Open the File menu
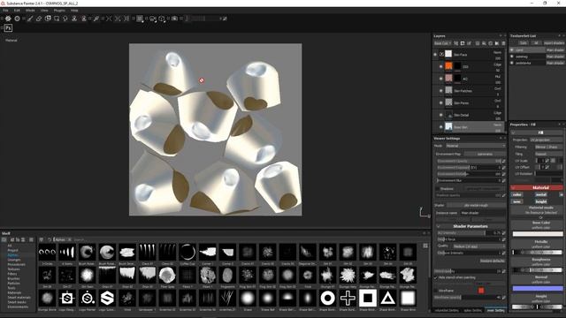This screenshot has width=566, height=318. tap(5, 11)
